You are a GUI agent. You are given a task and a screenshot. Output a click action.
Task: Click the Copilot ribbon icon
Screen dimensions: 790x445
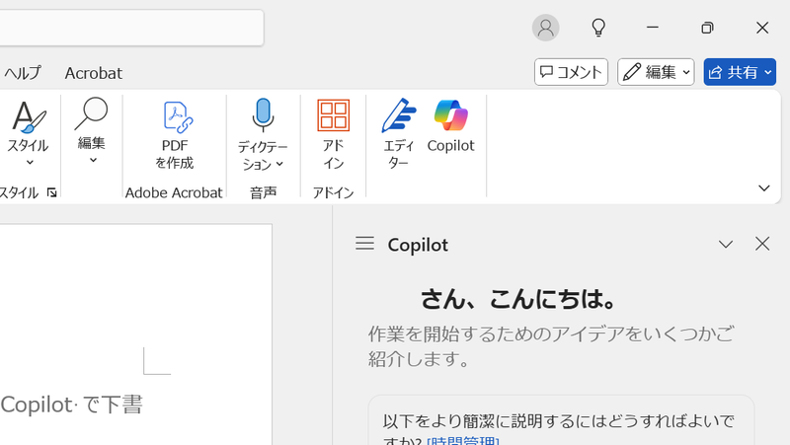(451, 115)
